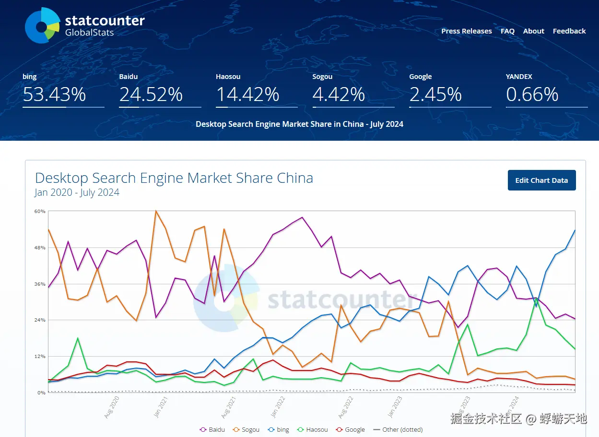Go to the FAQ page
599x437 pixels.
pos(507,31)
